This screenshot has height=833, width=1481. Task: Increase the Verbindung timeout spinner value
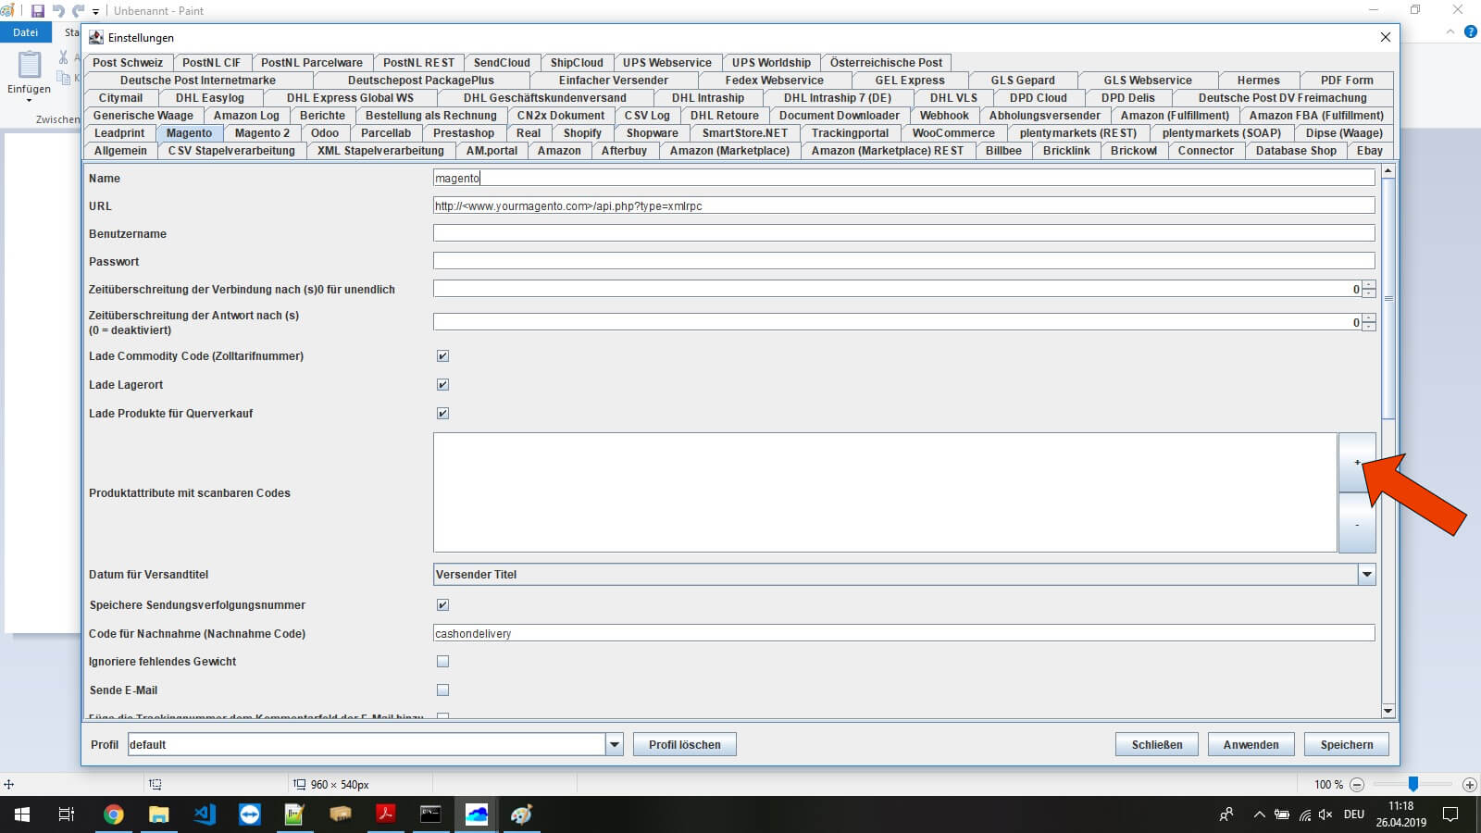point(1369,285)
